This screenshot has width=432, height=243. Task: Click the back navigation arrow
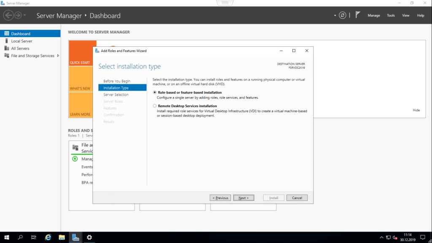(8, 15)
